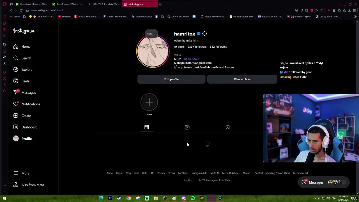Reload the page button

click(x=21, y=10)
